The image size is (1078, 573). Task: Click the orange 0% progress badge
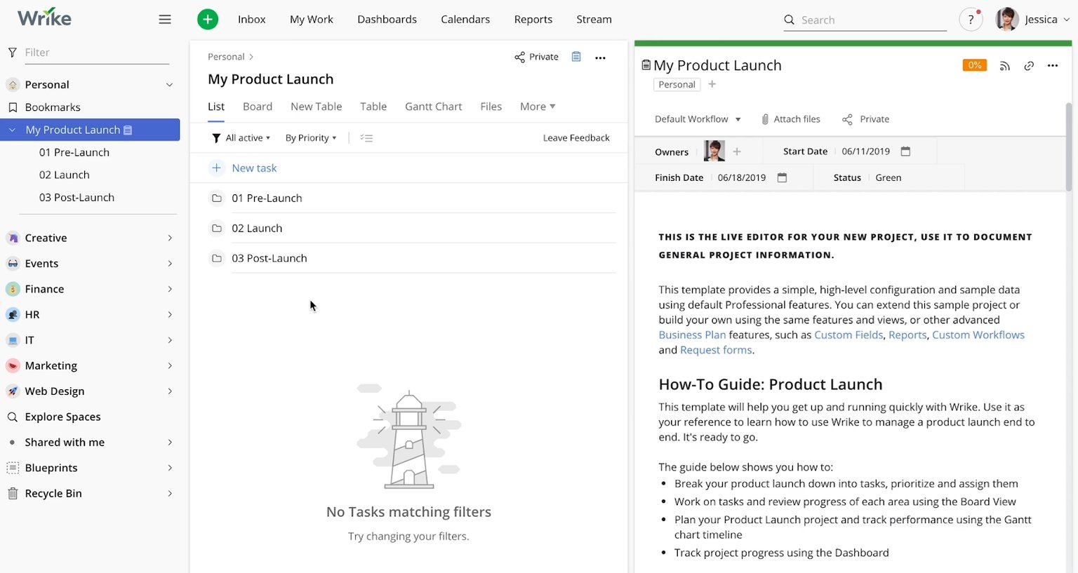tap(975, 65)
